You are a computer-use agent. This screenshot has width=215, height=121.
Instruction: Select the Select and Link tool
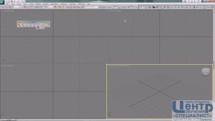[3, 7]
